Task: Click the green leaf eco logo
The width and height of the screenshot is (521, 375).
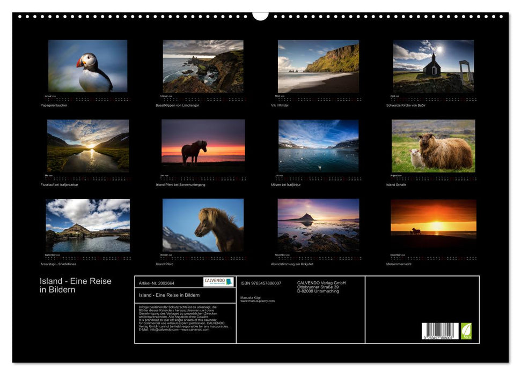Action: 466,330
